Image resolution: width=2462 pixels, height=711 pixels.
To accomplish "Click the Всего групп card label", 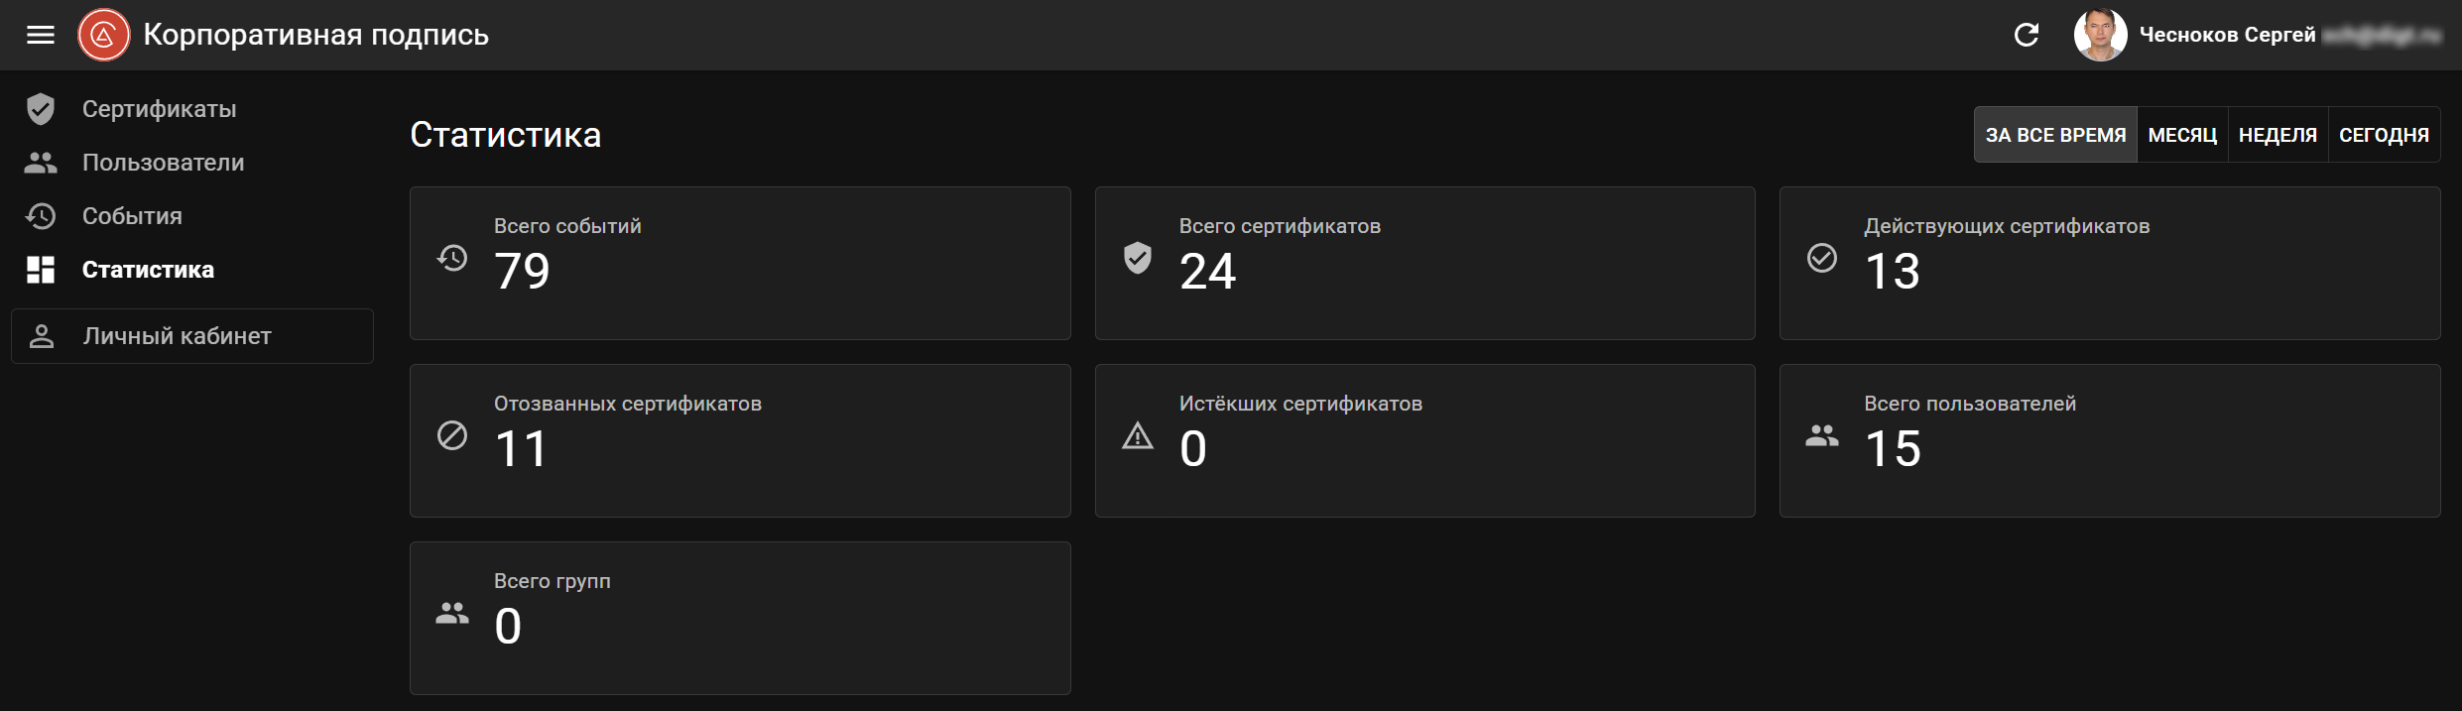I will point(553,581).
